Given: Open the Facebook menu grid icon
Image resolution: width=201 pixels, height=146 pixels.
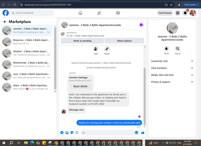Looking at the screenshot, I should tap(178, 13).
